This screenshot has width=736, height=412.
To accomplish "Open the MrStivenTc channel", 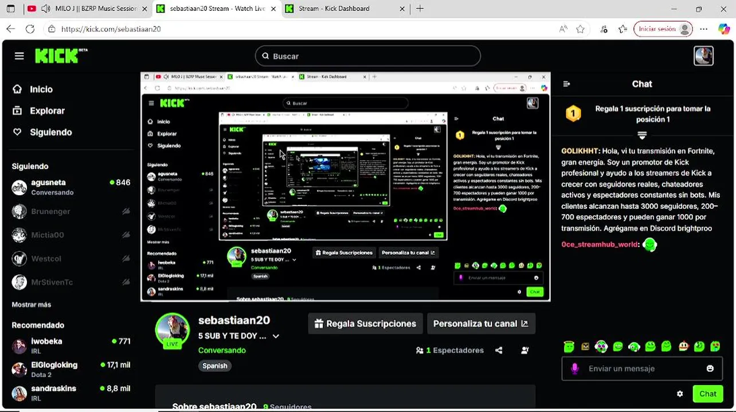I will [x=72, y=282].
